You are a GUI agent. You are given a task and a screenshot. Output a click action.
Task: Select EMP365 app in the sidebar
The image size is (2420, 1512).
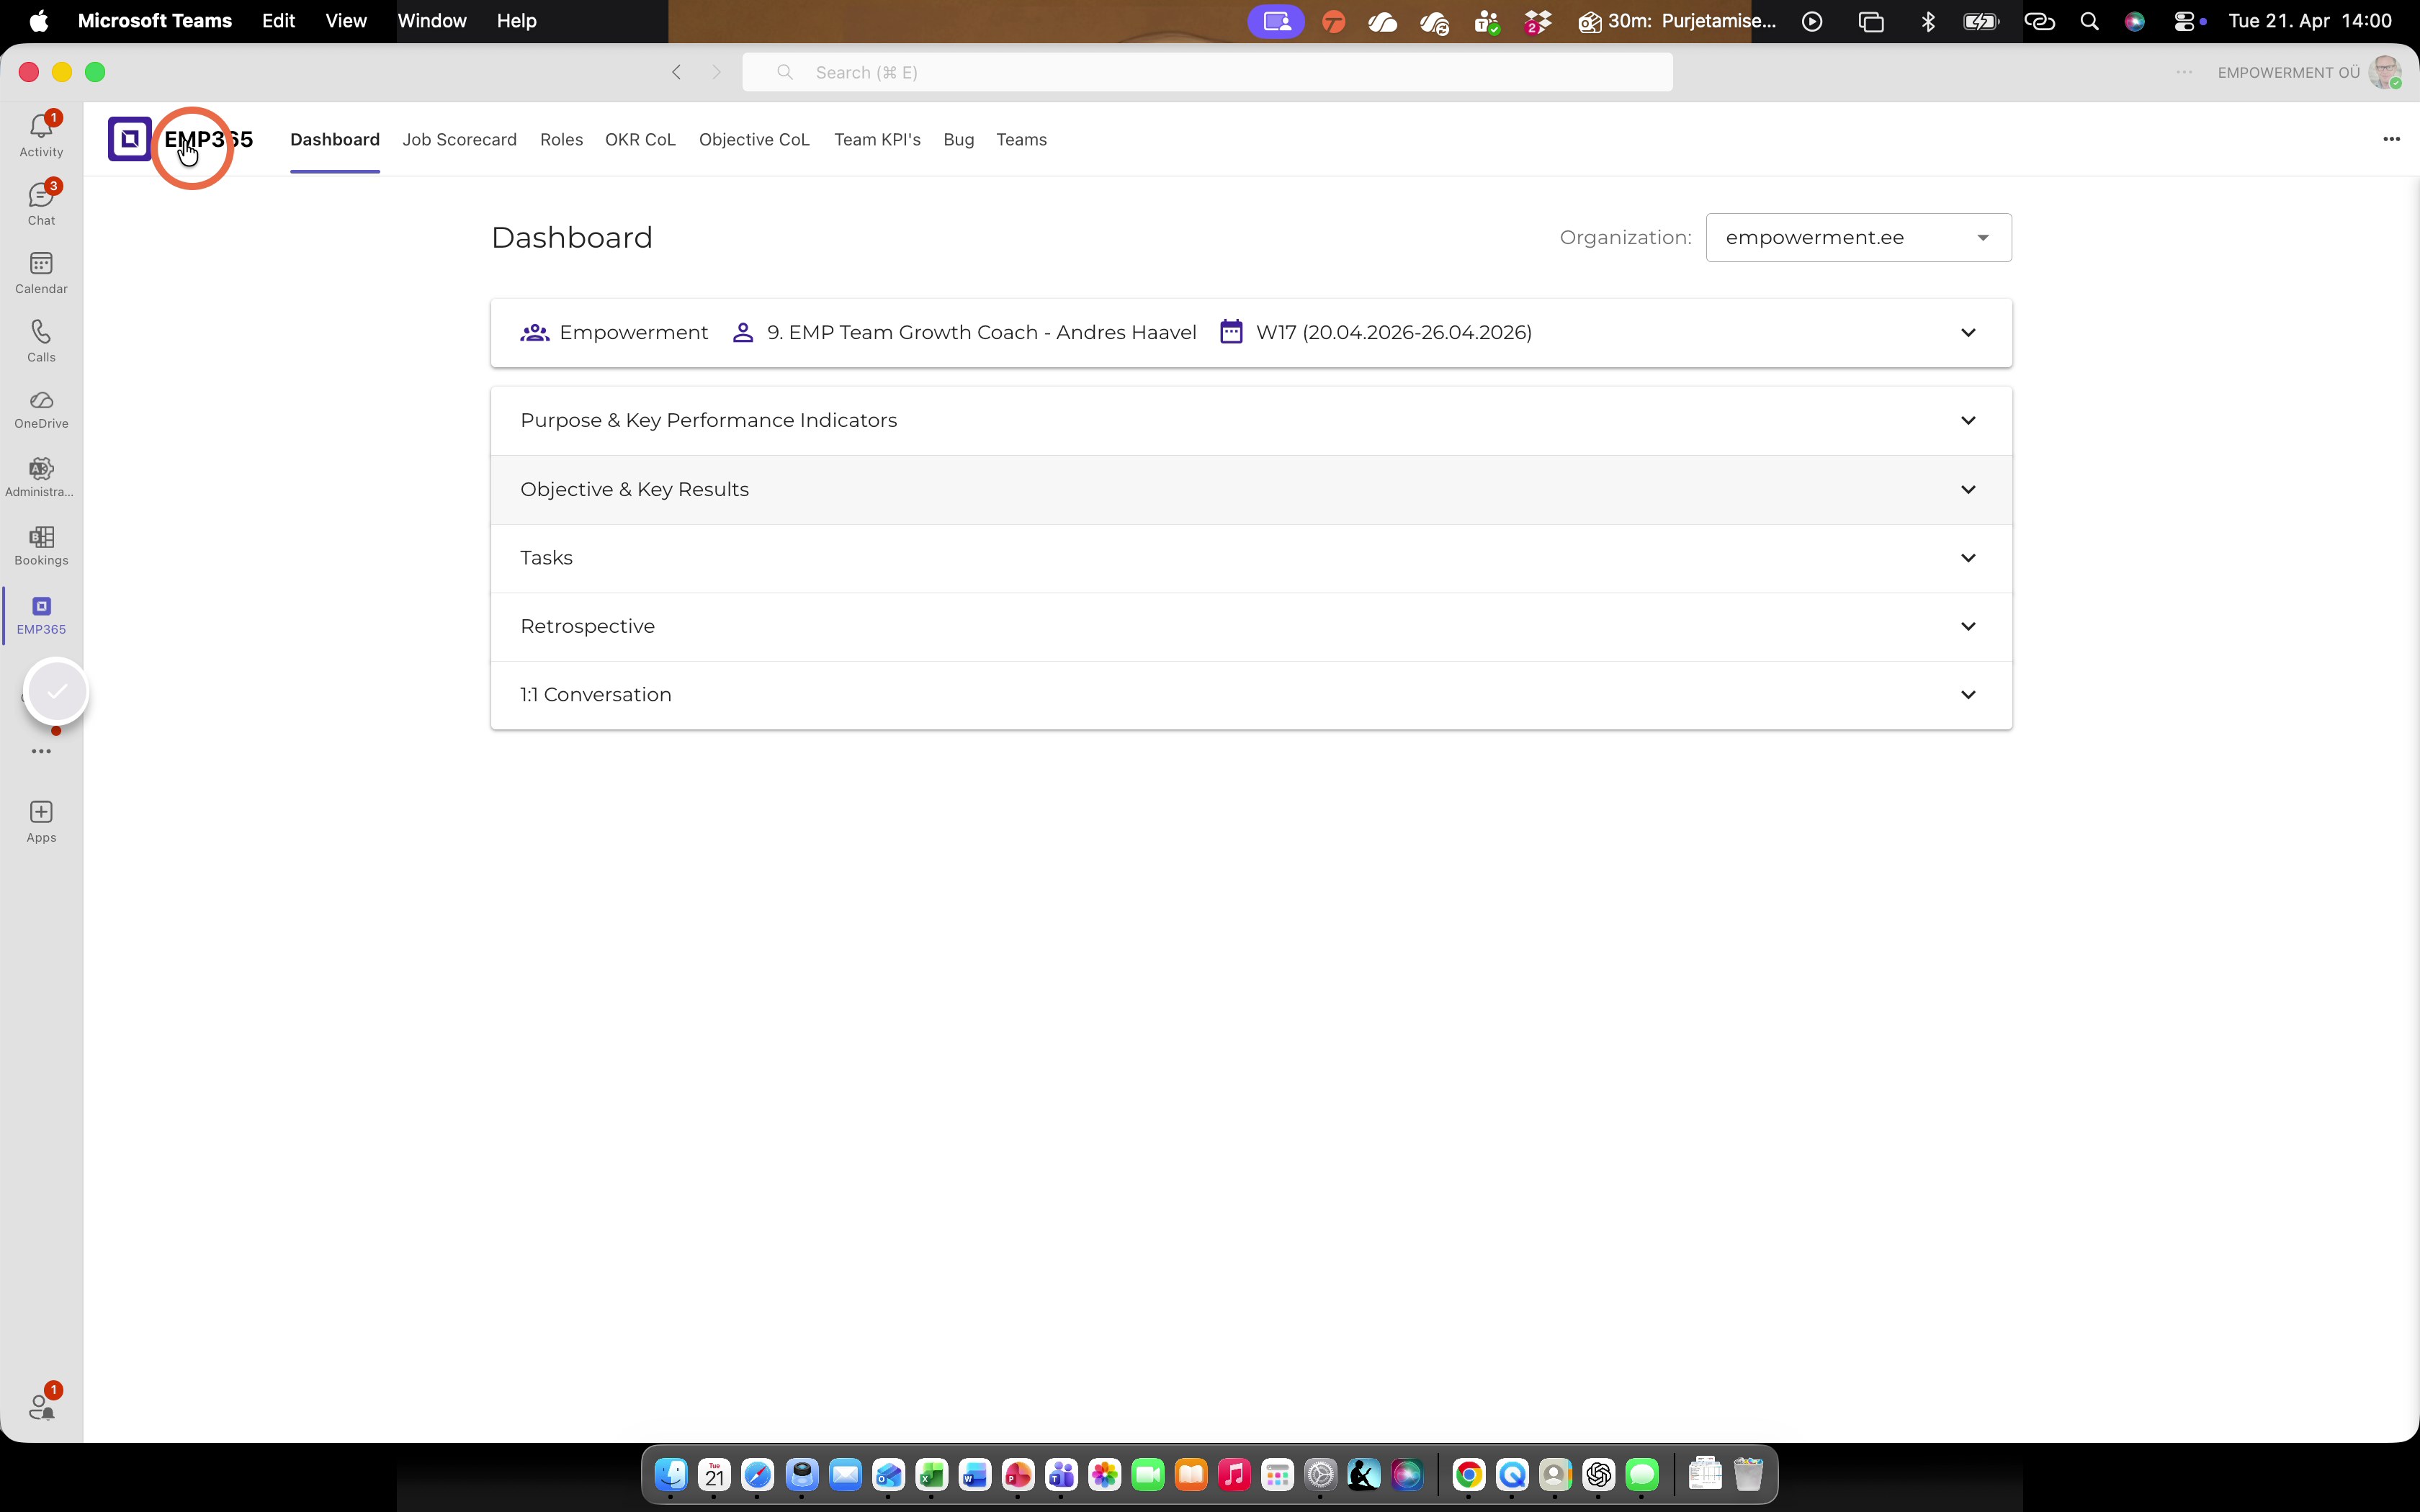pos(41,615)
